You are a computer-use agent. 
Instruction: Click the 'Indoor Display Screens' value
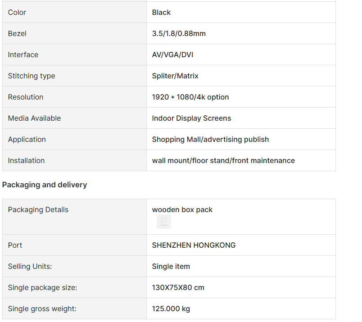tap(191, 118)
